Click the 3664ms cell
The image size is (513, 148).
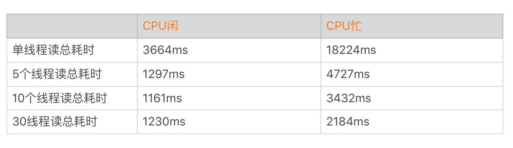click(165, 50)
